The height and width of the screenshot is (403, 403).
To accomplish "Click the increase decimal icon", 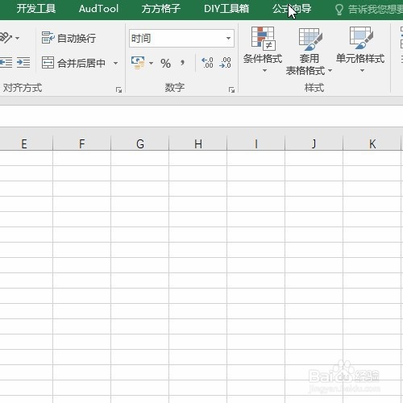I will [207, 63].
